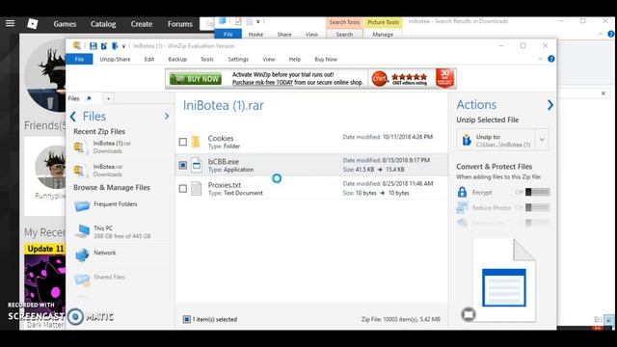Go back with the Files left chevron
This screenshot has width=617, height=347.
tap(73, 117)
